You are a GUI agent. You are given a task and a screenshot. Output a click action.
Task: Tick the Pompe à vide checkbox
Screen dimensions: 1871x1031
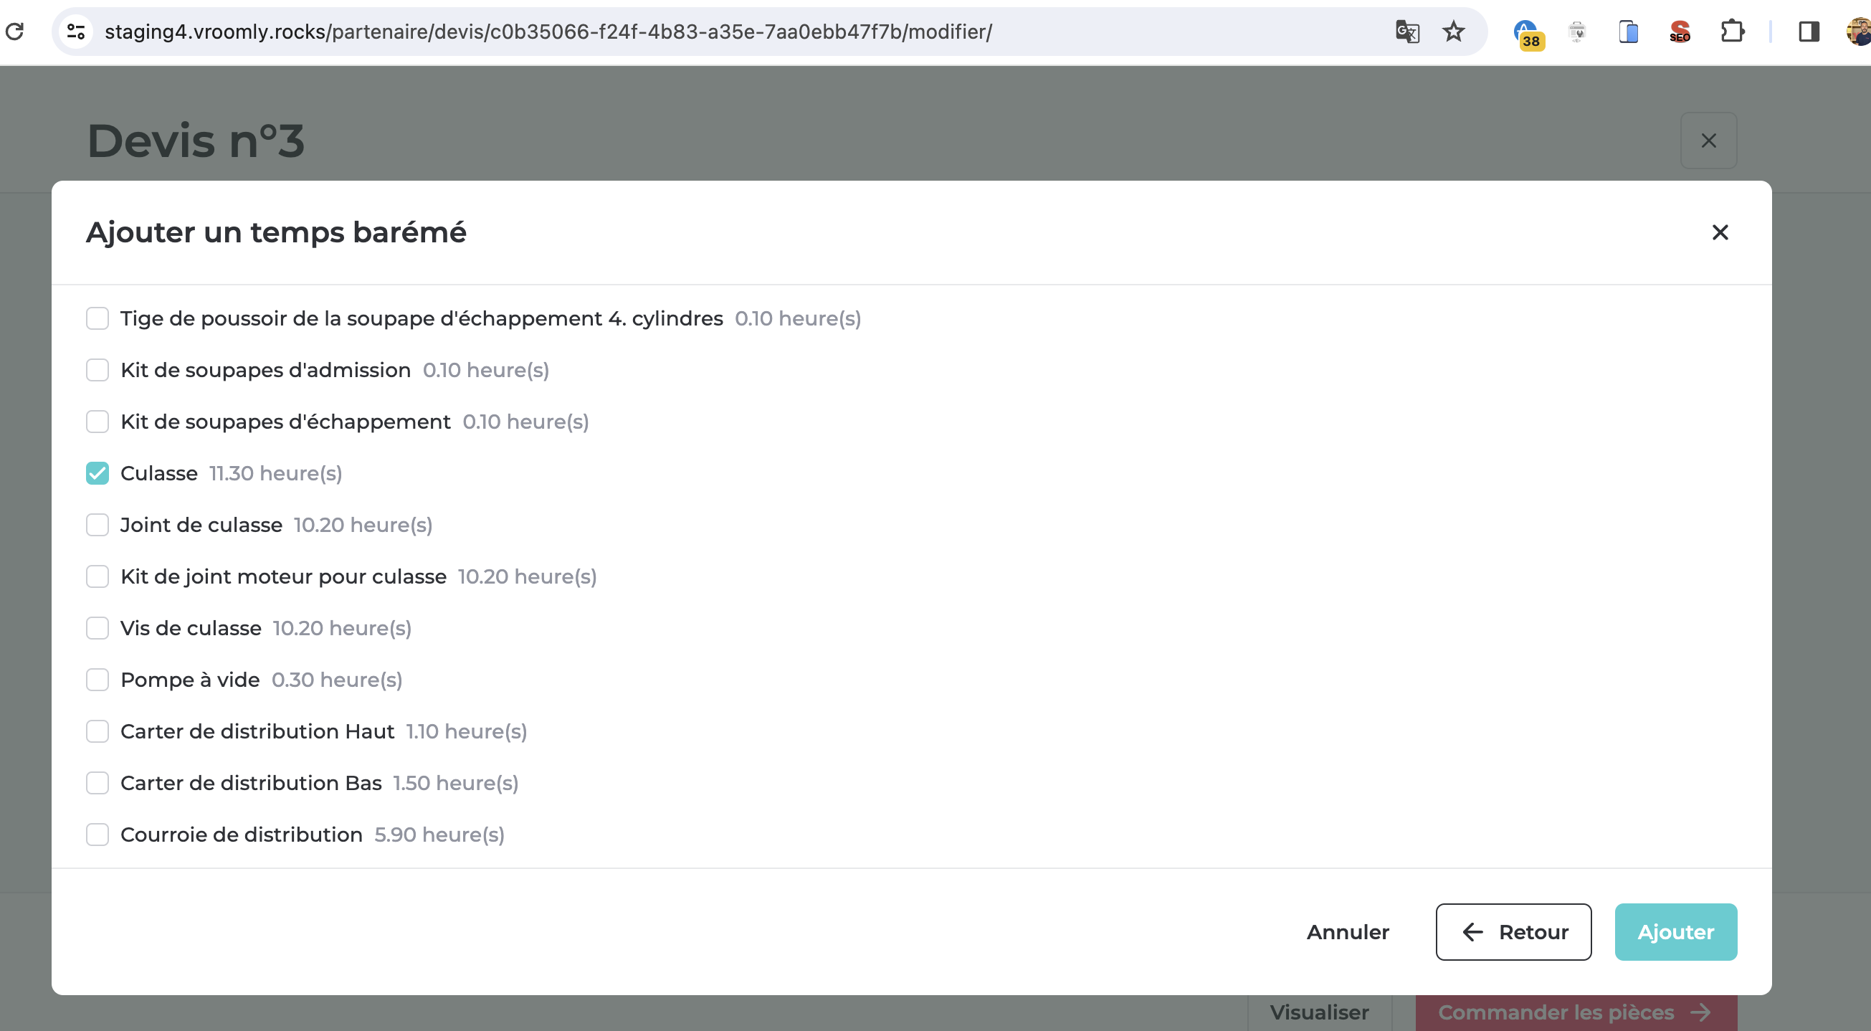(97, 680)
